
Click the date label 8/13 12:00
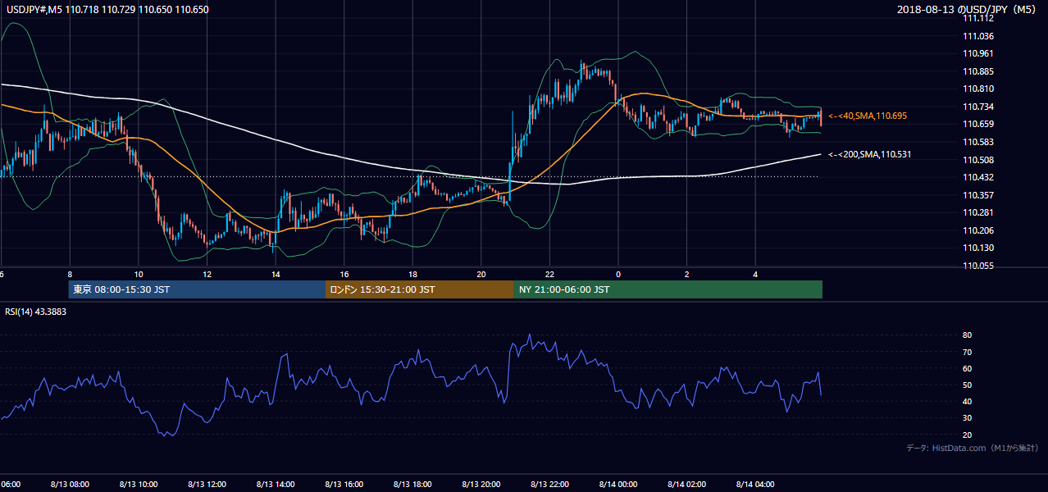(207, 485)
